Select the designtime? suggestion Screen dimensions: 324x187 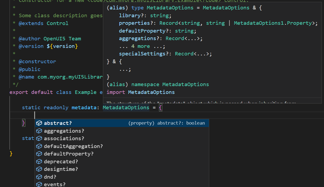pyautogui.click(x=122, y=169)
